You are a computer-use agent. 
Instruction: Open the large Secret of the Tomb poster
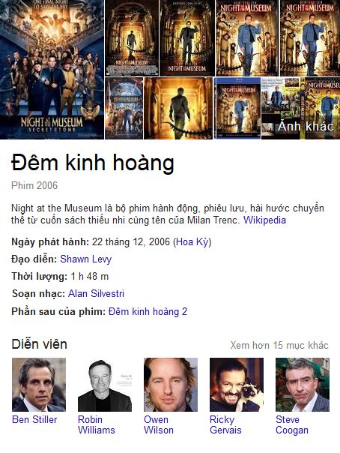[52, 70]
